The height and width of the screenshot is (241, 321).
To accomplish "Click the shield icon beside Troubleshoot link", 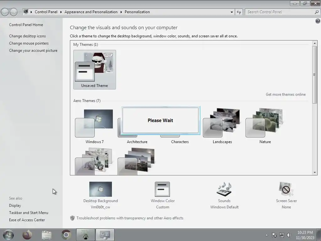I will 72,218.
